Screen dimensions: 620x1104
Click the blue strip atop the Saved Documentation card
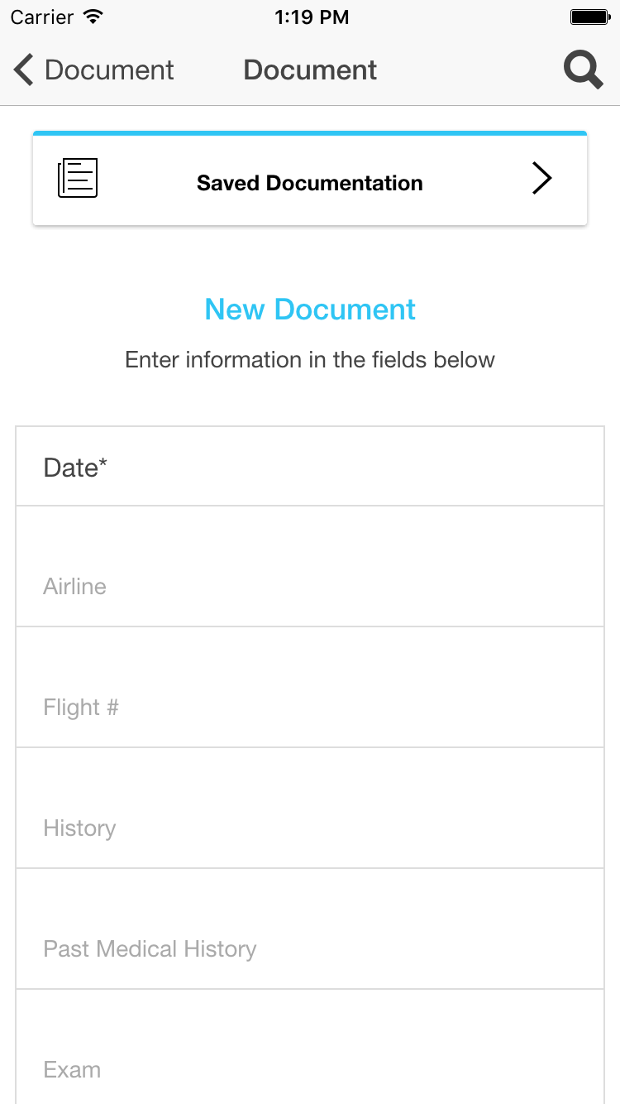[310, 133]
